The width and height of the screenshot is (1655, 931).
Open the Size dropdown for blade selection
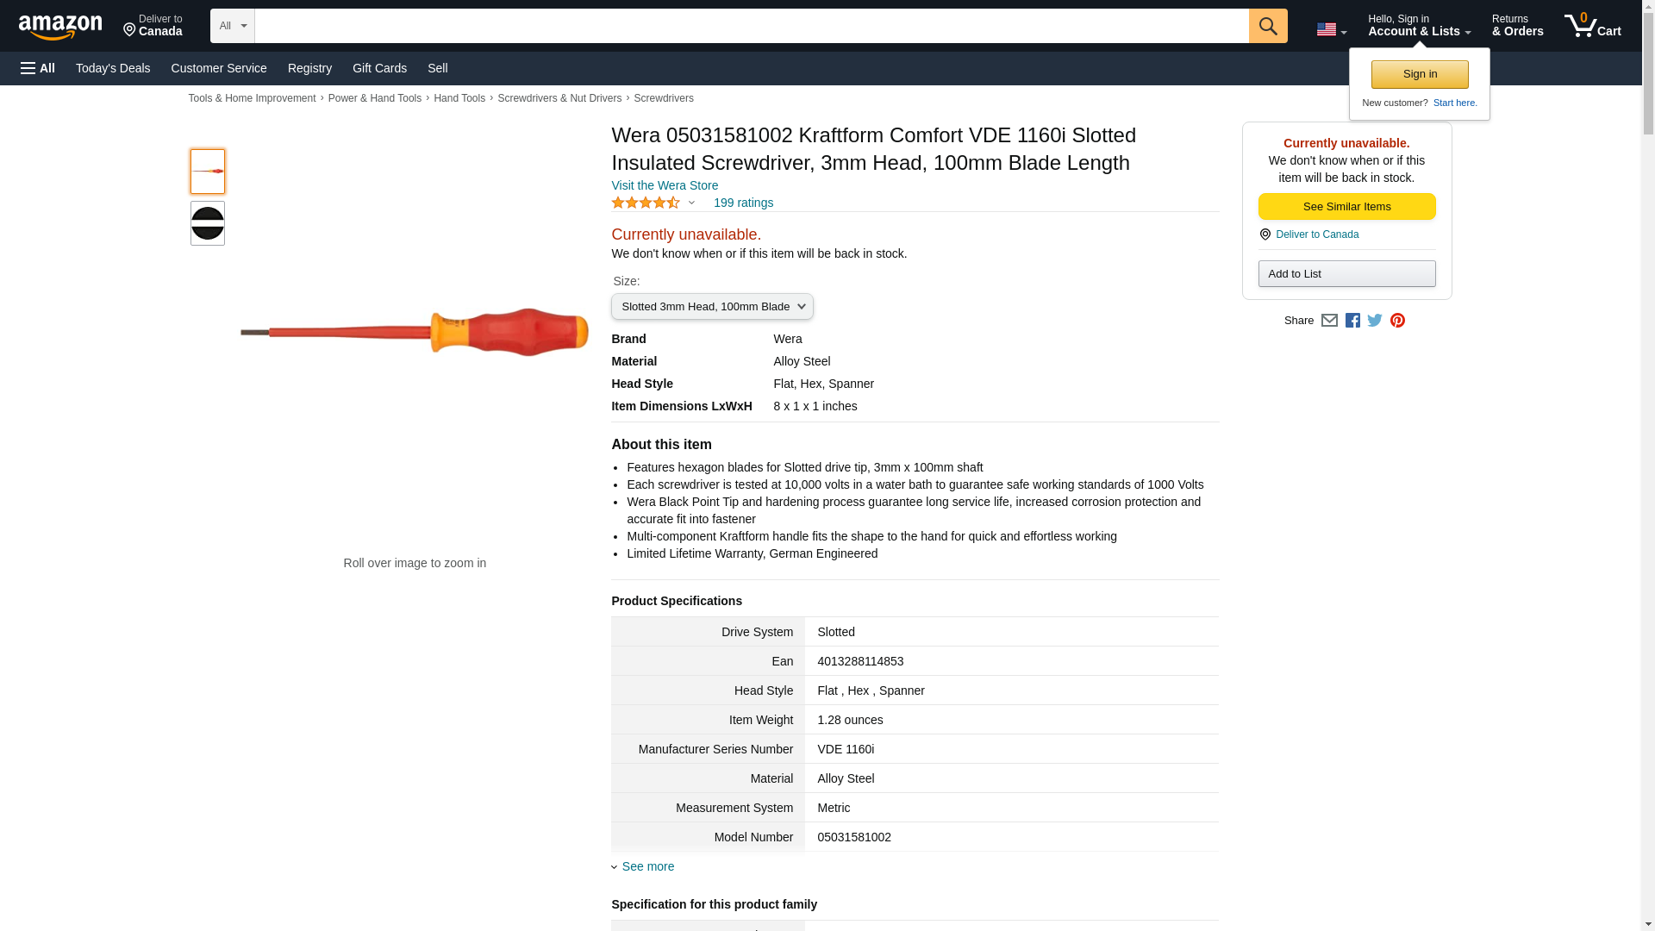click(712, 307)
